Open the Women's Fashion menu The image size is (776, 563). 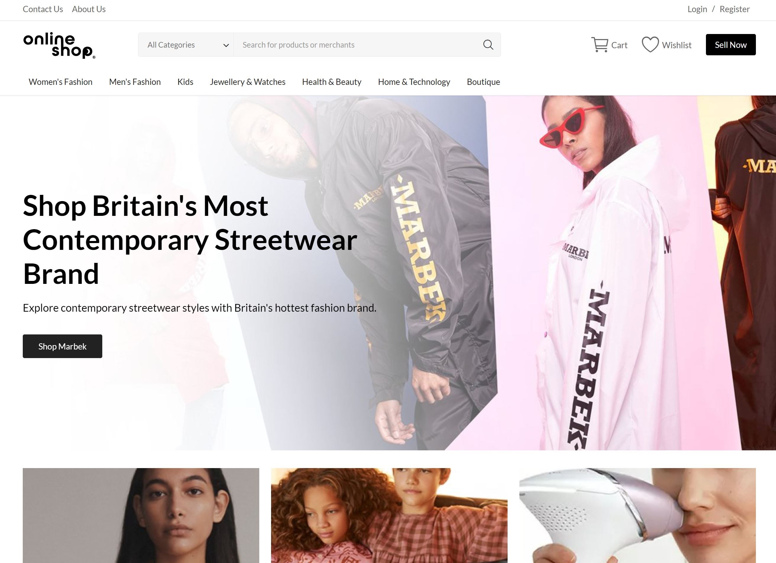[61, 82]
